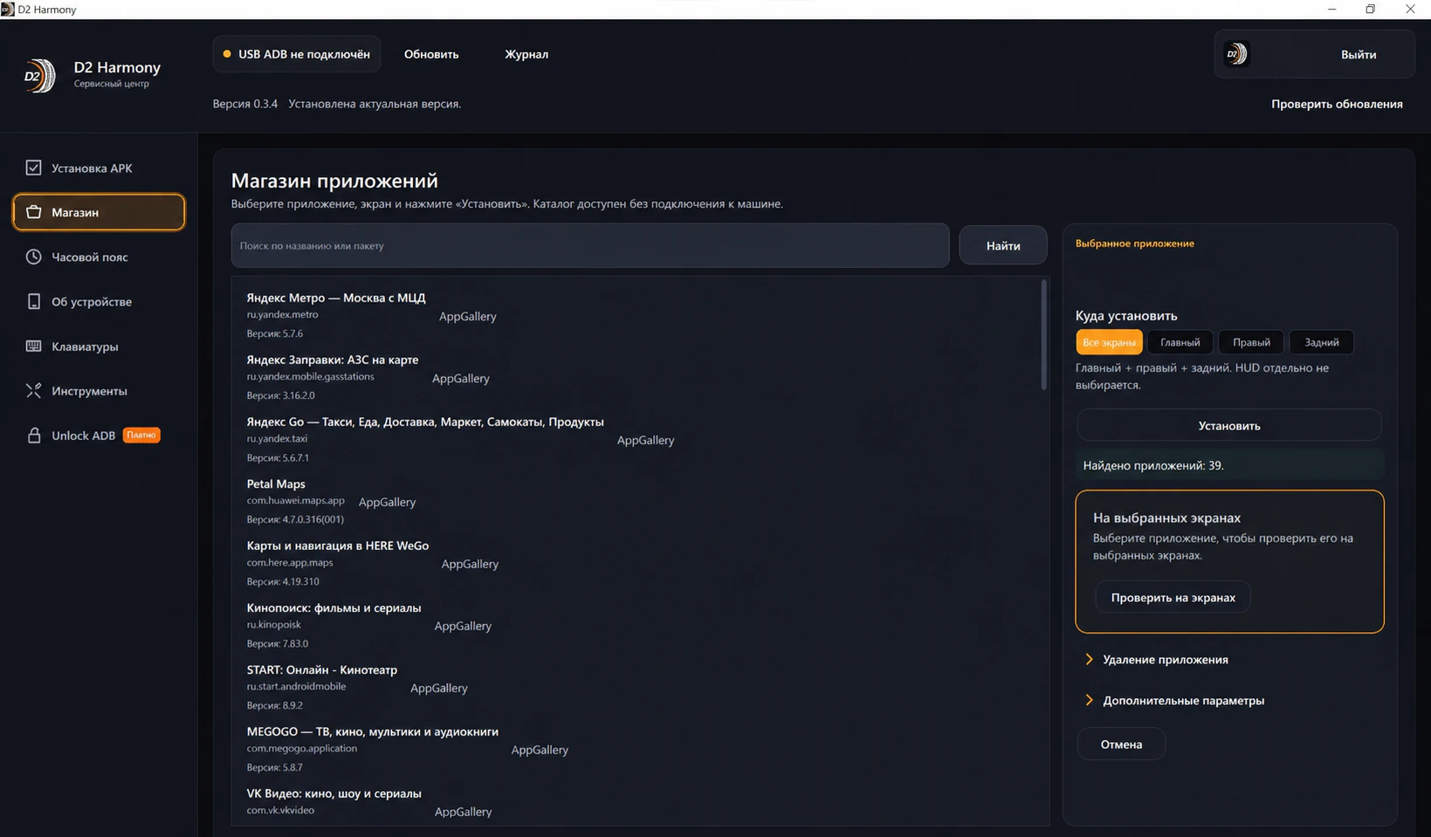Close the D2 Harmony window
Screen dimensions: 1431x837
(x=1410, y=10)
